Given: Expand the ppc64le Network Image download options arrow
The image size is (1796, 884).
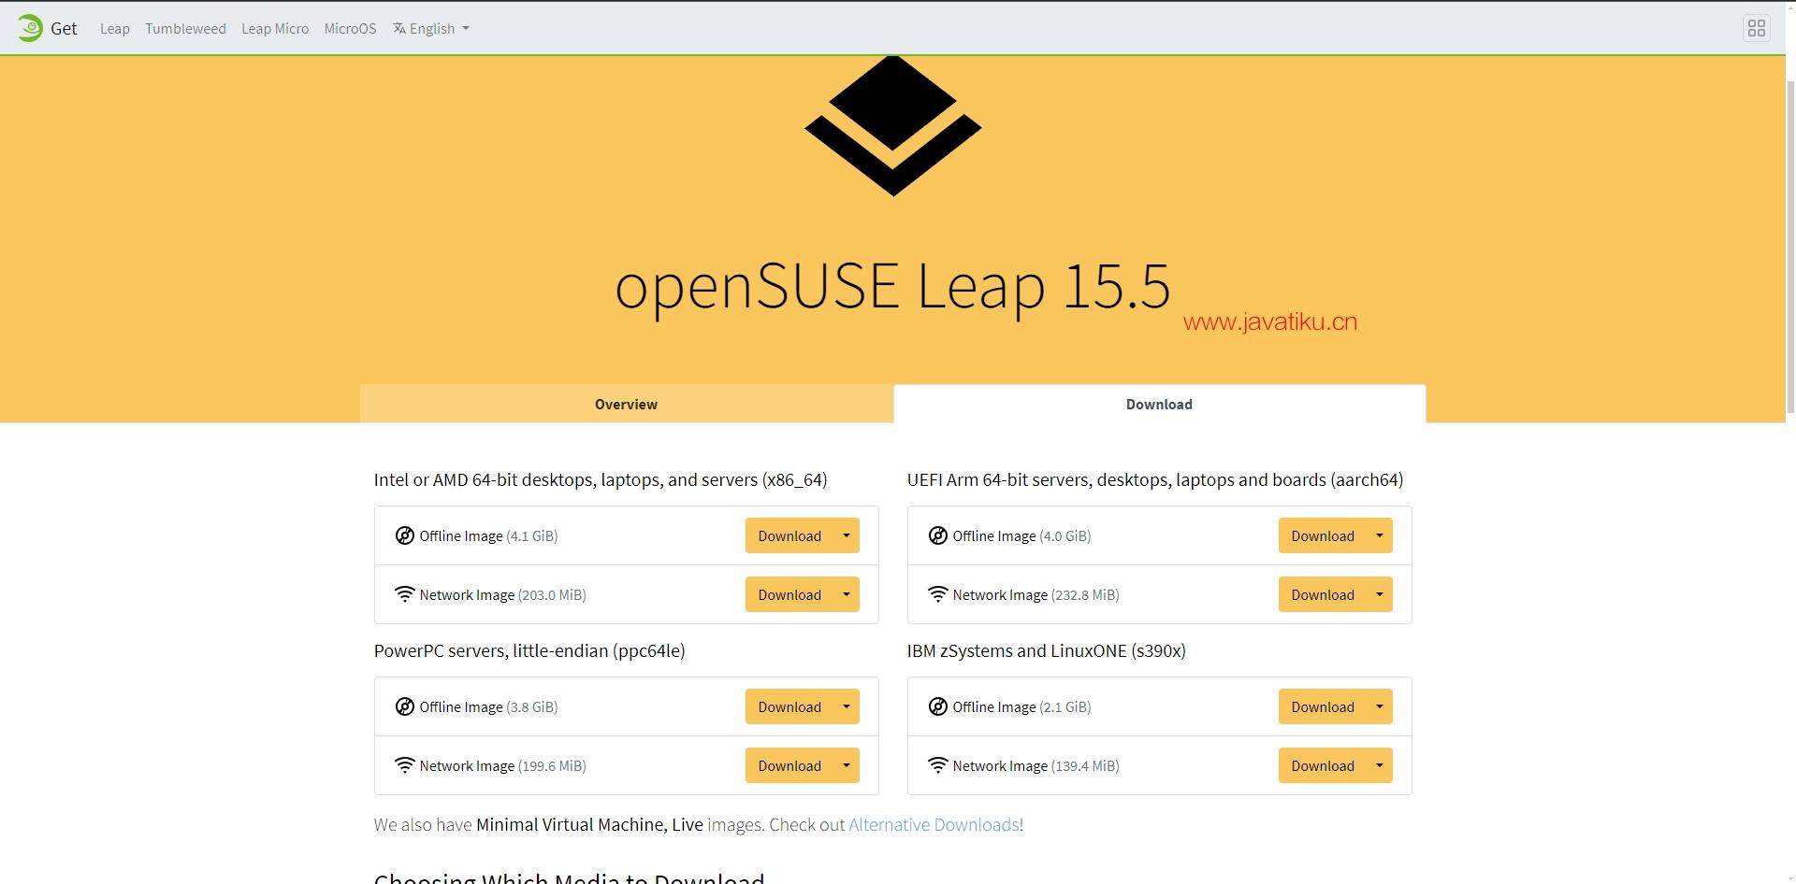Looking at the screenshot, I should [847, 765].
